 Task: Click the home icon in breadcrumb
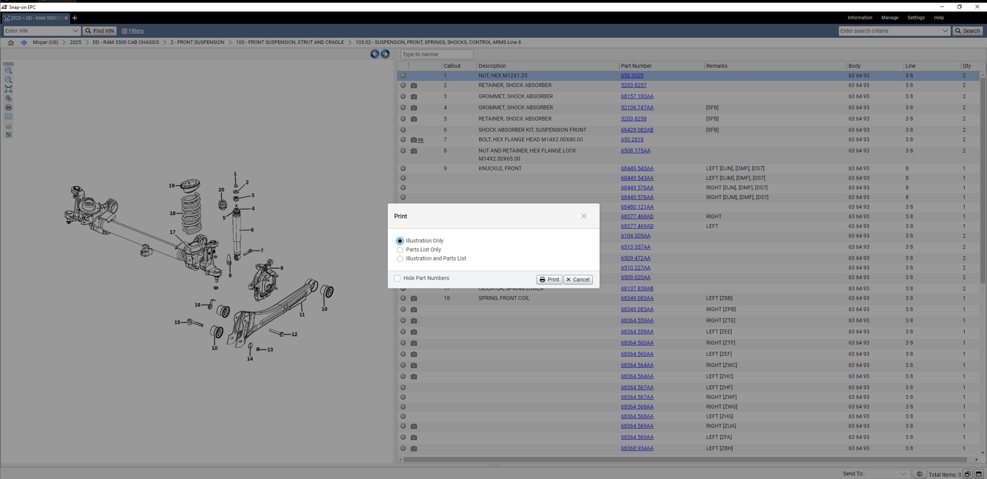point(11,43)
